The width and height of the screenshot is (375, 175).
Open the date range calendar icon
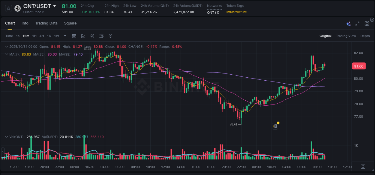click(74, 36)
